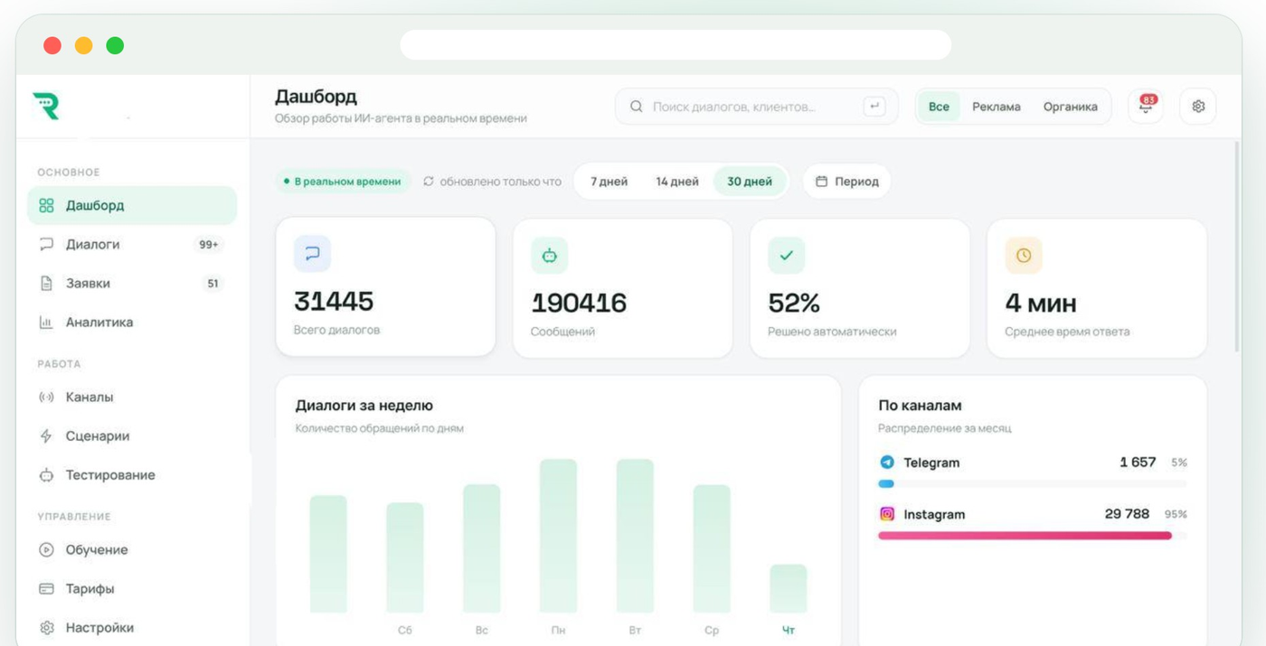Open Диалоги section in sidebar
This screenshot has width=1266, height=646.
pos(132,244)
